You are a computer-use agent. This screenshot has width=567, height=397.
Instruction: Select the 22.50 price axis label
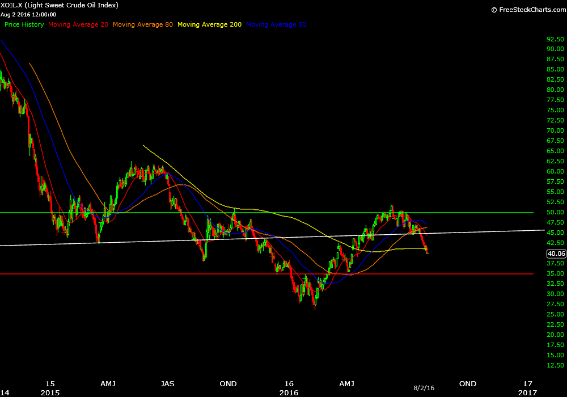[555, 324]
